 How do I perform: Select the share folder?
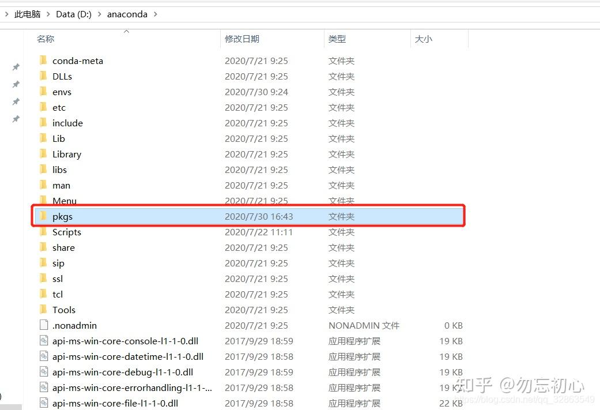click(63, 247)
